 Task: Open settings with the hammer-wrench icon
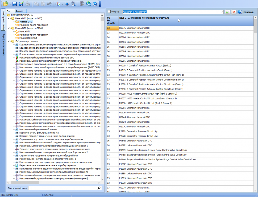tap(82, 4)
